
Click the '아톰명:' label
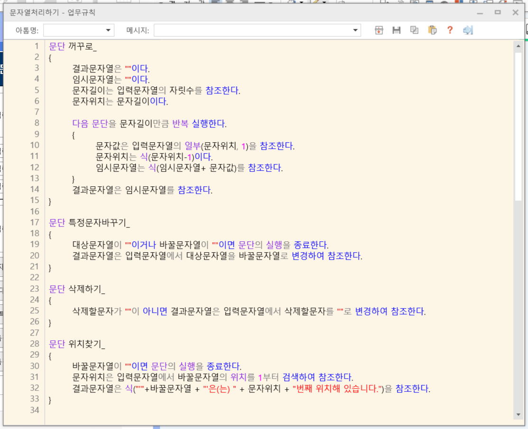27,30
